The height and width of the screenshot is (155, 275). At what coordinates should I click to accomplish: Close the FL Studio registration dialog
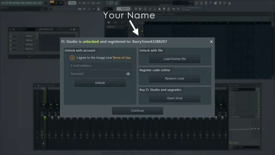(x=211, y=42)
